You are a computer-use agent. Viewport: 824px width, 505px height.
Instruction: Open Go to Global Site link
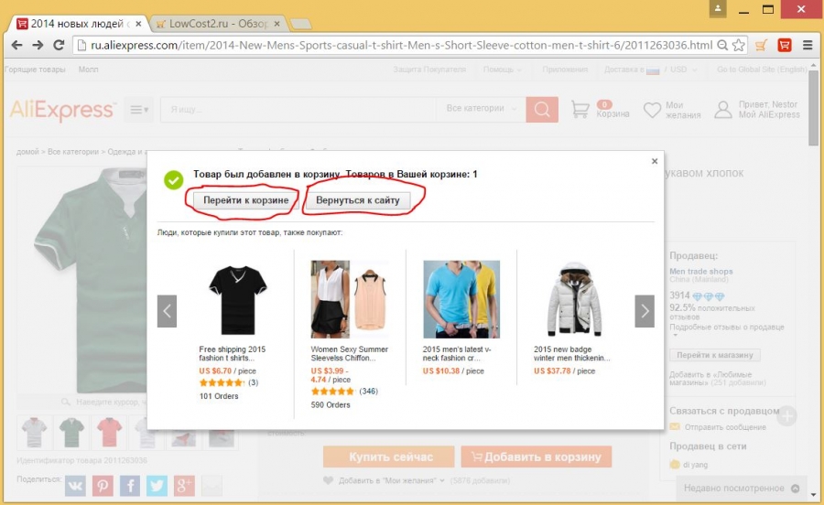point(762,70)
